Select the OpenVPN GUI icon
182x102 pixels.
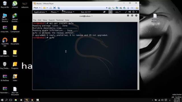coord(5,42)
